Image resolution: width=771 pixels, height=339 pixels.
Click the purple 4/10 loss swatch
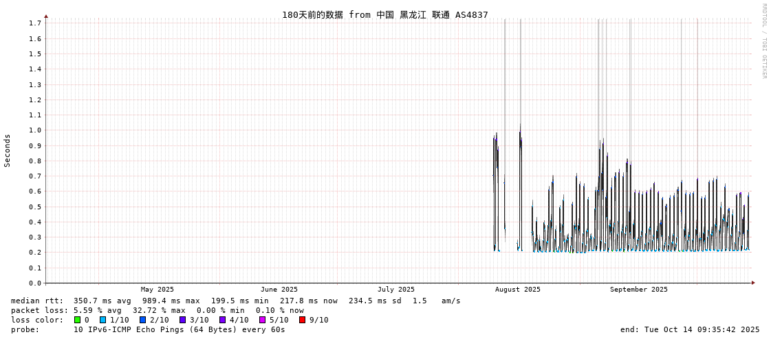click(223, 320)
